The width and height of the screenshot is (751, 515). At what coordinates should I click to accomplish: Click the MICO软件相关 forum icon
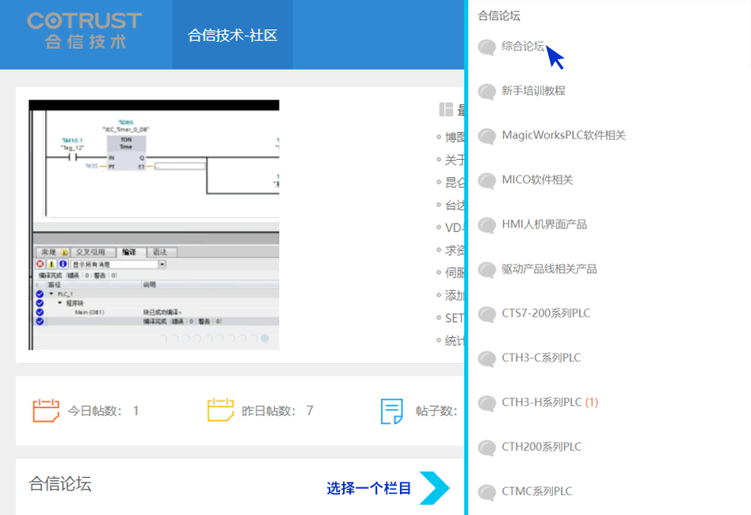486,180
